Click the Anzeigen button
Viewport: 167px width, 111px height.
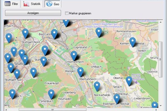click(x=33, y=13)
